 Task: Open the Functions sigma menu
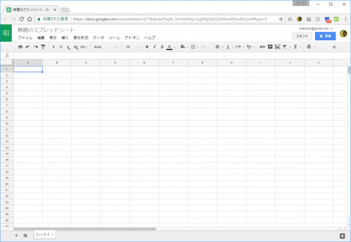(297, 47)
